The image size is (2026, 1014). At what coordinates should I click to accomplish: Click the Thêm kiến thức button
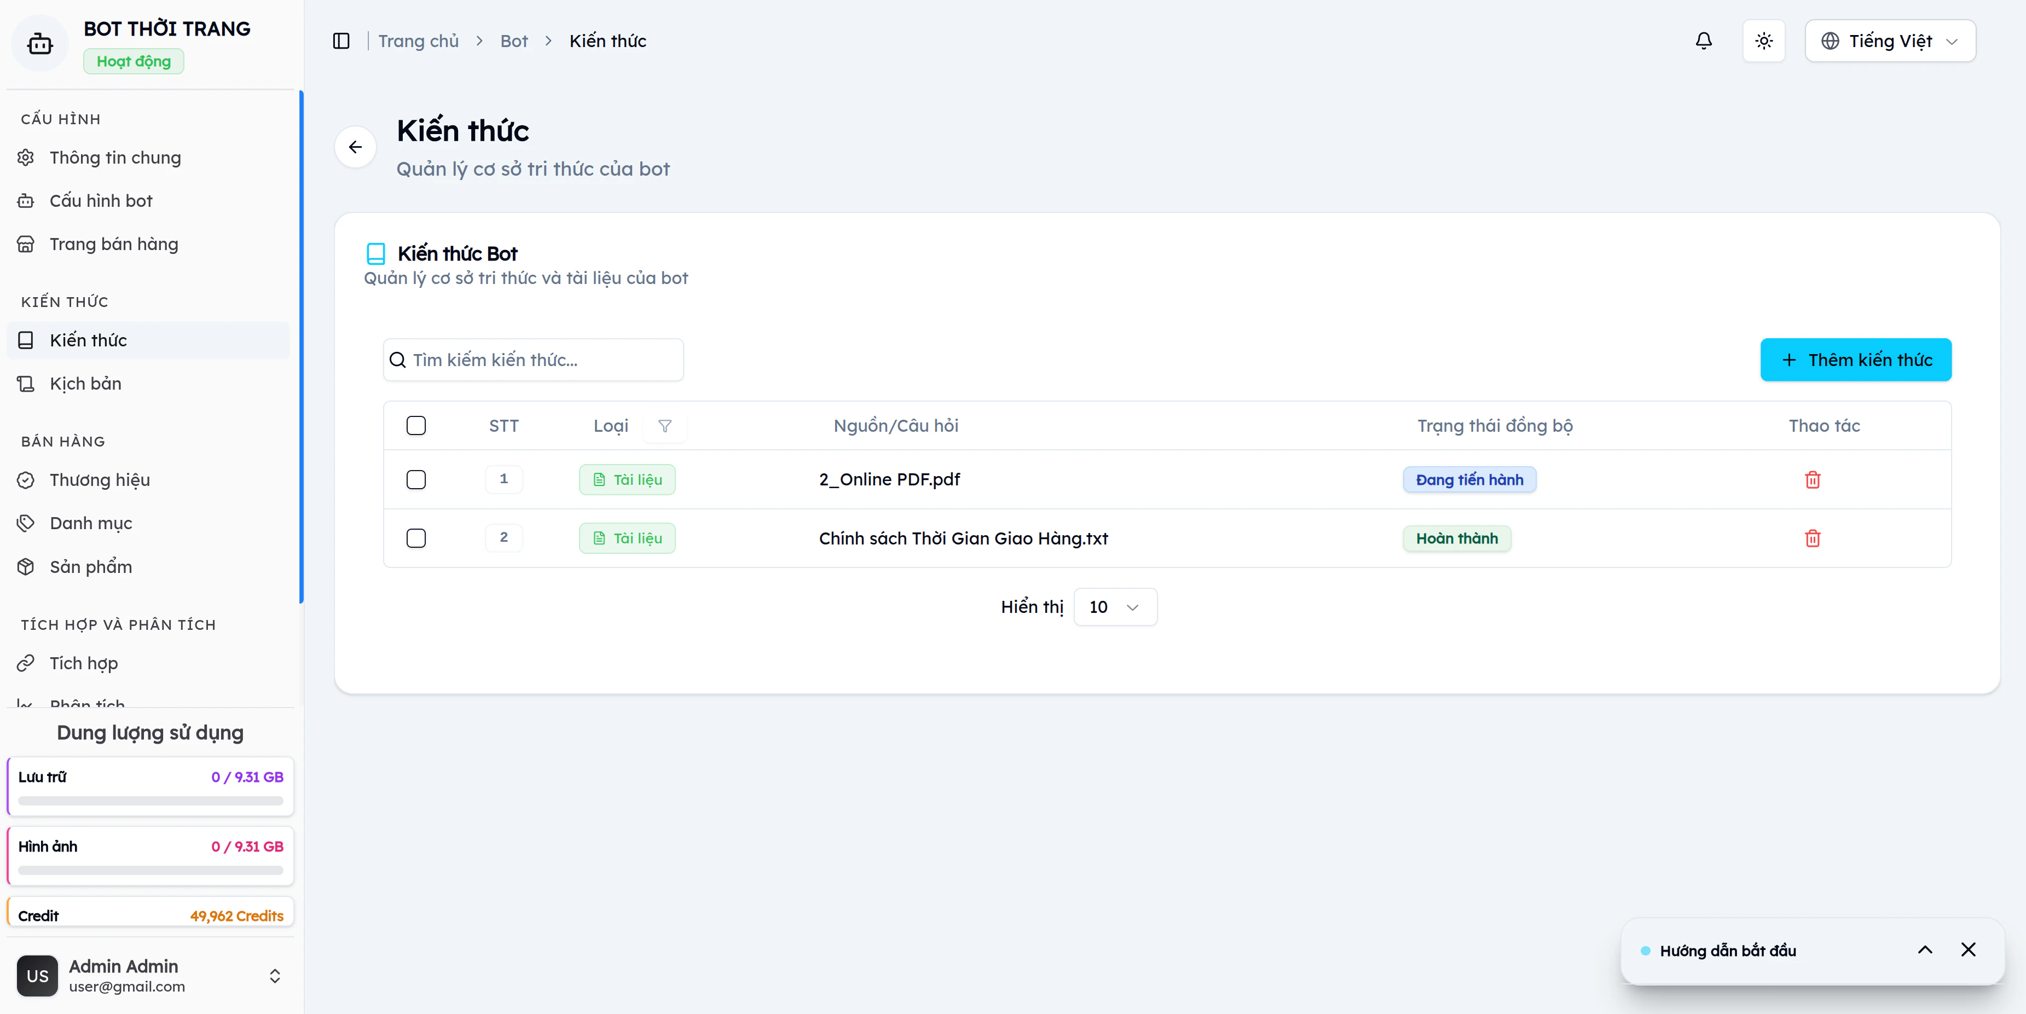(x=1855, y=360)
